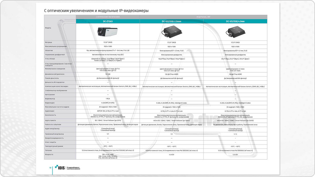The height and width of the screenshot is (177, 315).
Task: Click the 'Аудиокодек' row label
Action: (x=50, y=111)
